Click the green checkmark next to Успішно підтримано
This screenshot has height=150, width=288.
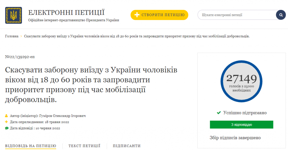coord(219,113)
